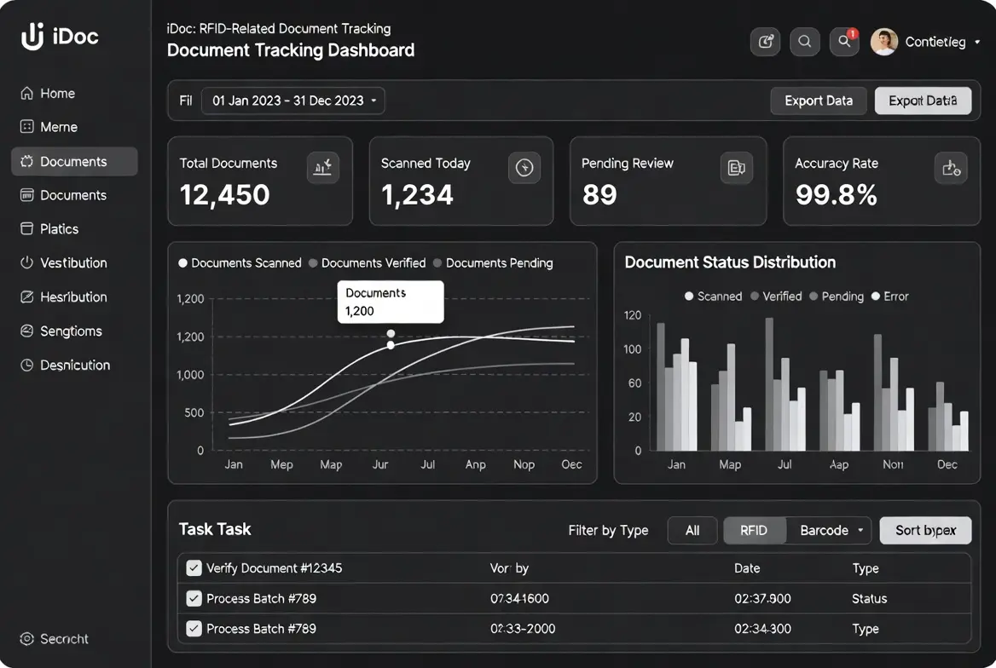The height and width of the screenshot is (668, 996).
Task: Click the Sort button in task panel
Action: click(925, 530)
